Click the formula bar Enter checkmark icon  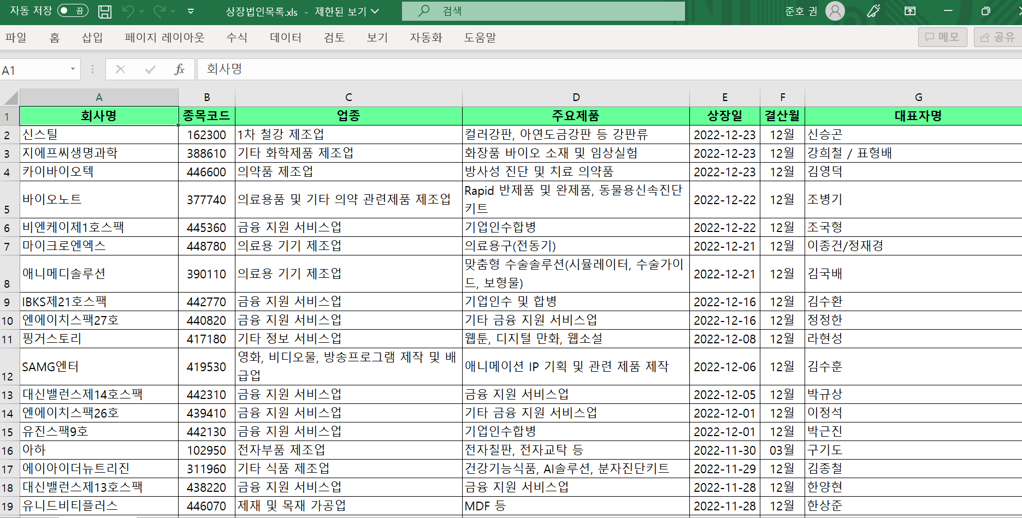[150, 69]
